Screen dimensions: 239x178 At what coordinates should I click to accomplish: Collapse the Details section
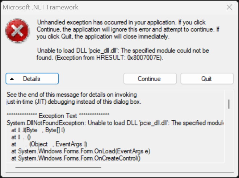pyautogui.click(x=32, y=79)
